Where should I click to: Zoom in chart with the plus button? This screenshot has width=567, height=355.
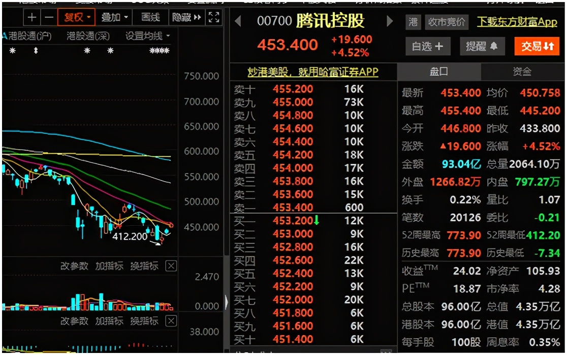pyautogui.click(x=32, y=18)
